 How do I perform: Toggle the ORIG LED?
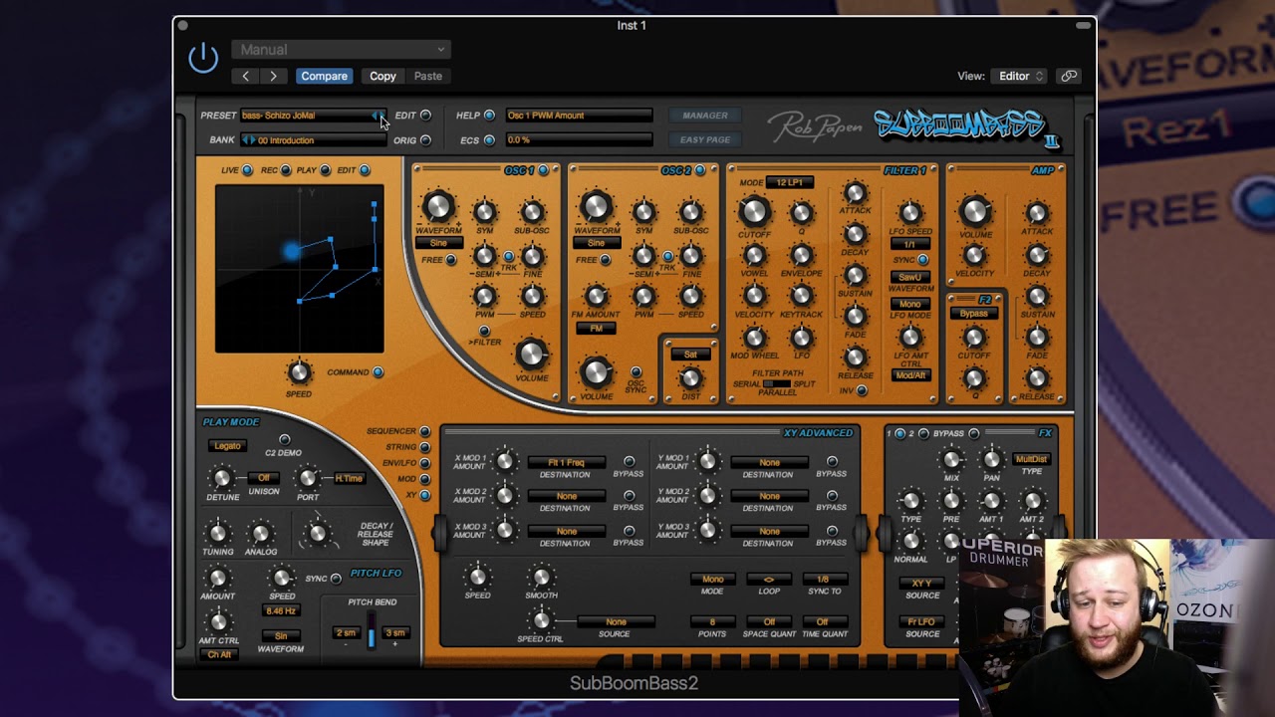pyautogui.click(x=426, y=140)
